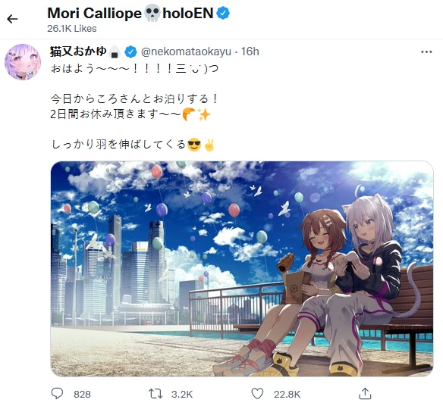Click the 22.8K like count
Image resolution: width=443 pixels, height=406 pixels.
(x=287, y=394)
